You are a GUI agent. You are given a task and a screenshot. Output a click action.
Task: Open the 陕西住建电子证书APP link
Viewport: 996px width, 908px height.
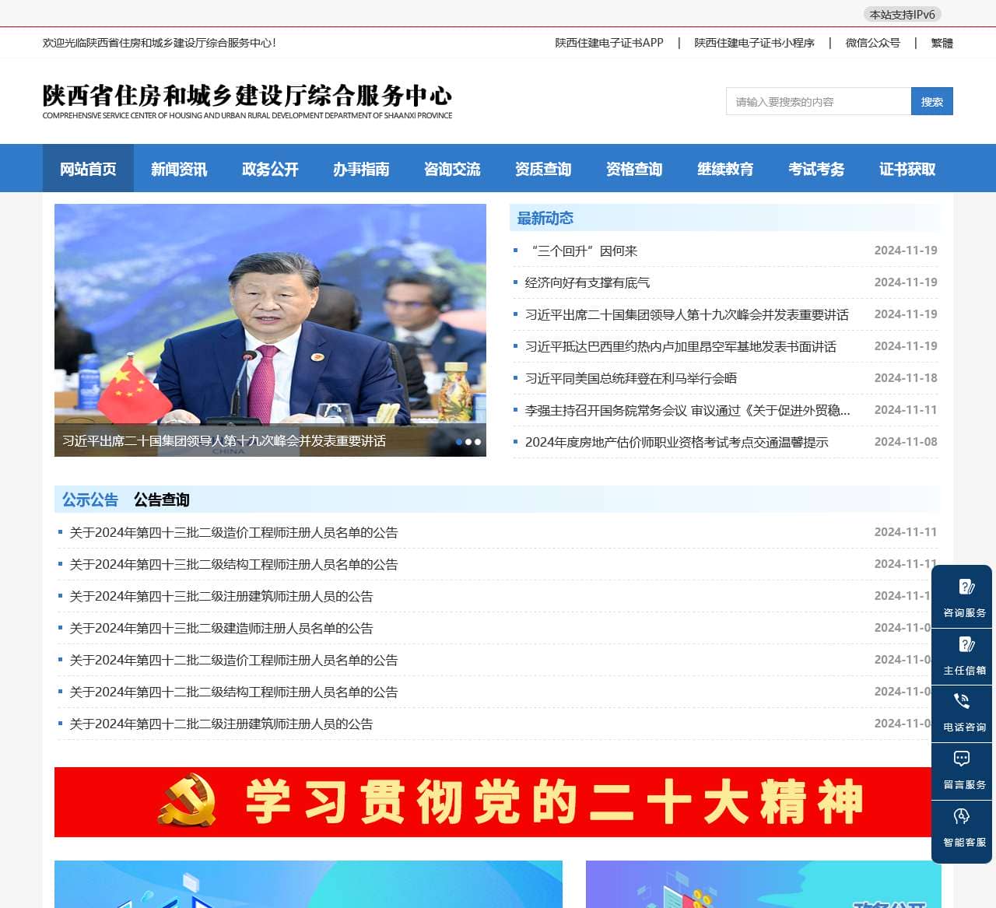click(x=609, y=43)
